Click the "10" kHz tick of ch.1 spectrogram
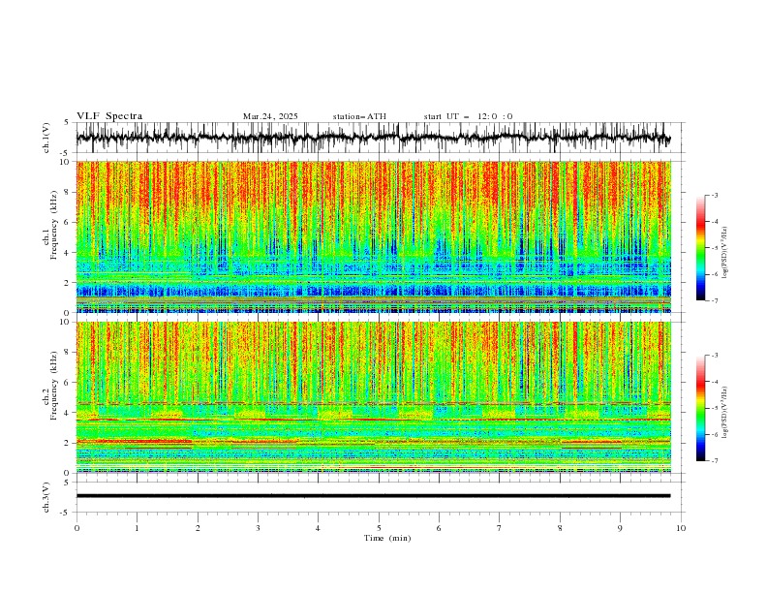 (x=64, y=162)
